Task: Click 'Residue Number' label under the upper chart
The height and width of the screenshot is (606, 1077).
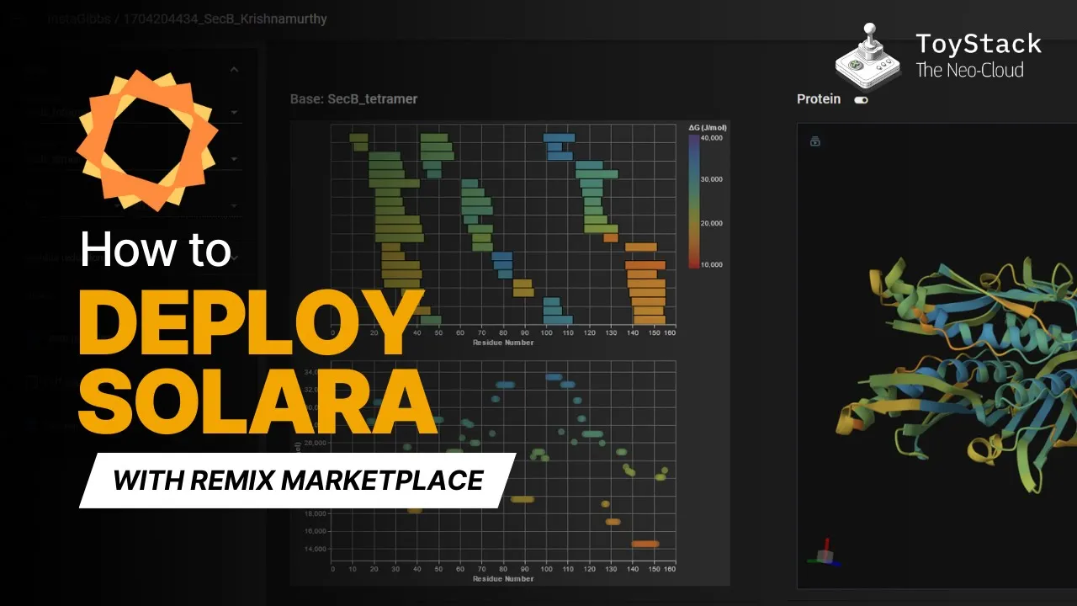Action: point(502,343)
